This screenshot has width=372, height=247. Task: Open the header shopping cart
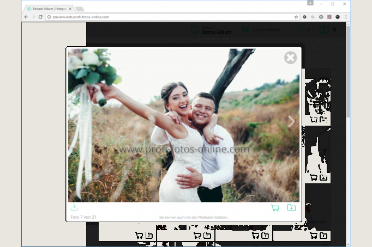[x=301, y=30]
